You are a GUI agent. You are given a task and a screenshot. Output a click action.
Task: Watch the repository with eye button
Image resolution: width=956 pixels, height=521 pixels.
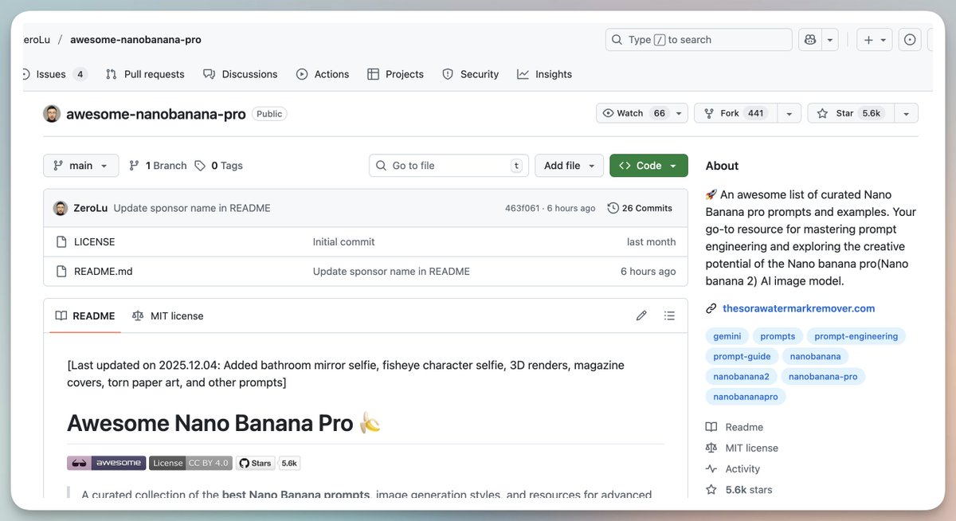point(633,113)
